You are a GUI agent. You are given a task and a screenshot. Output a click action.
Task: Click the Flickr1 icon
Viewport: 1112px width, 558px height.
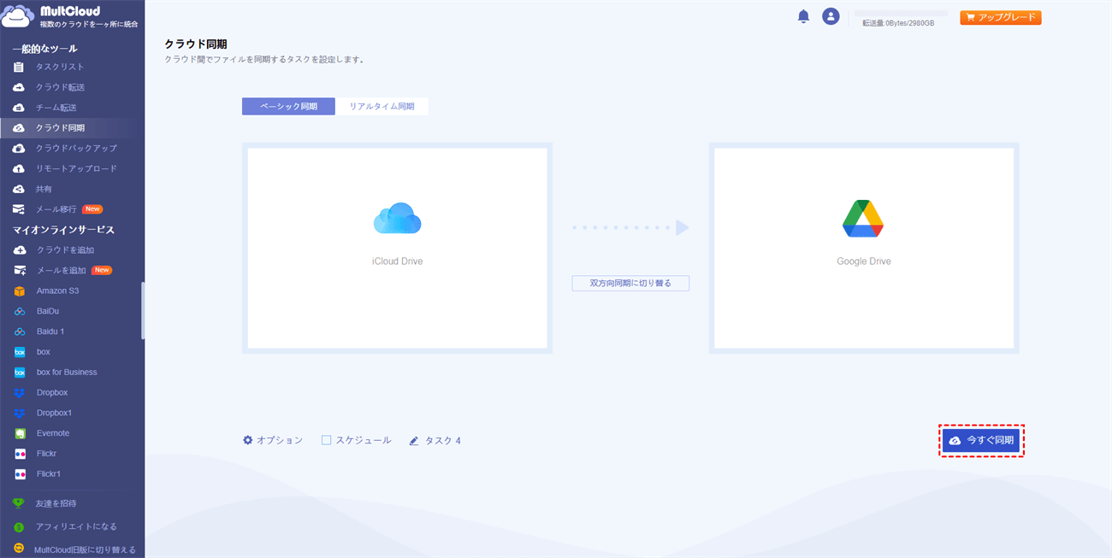tap(20, 474)
